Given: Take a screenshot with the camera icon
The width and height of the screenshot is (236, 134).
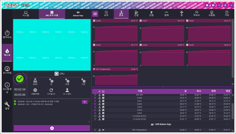Looking at the screenshot, I should [213, 5].
